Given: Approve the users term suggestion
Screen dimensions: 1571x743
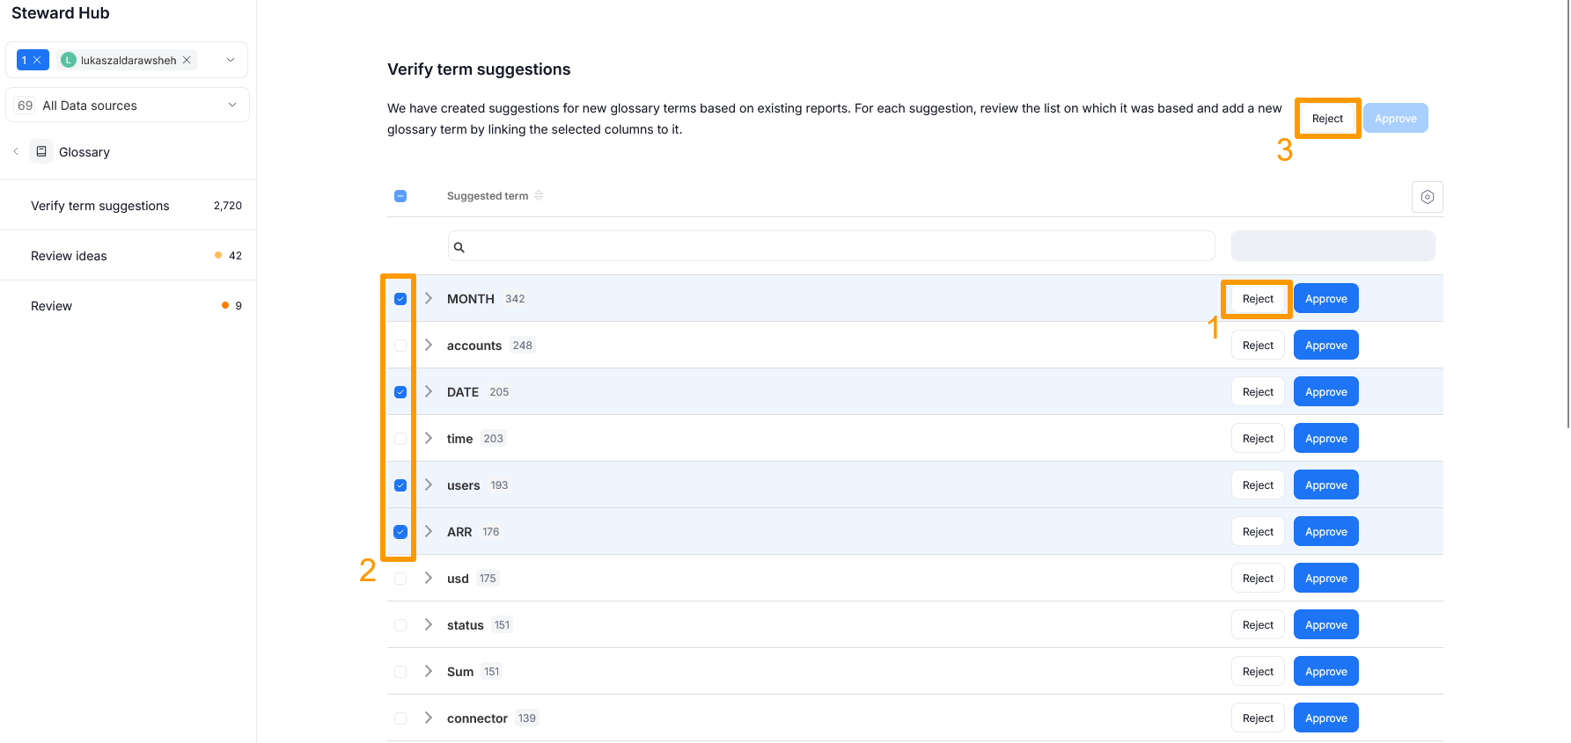Looking at the screenshot, I should (x=1325, y=484).
